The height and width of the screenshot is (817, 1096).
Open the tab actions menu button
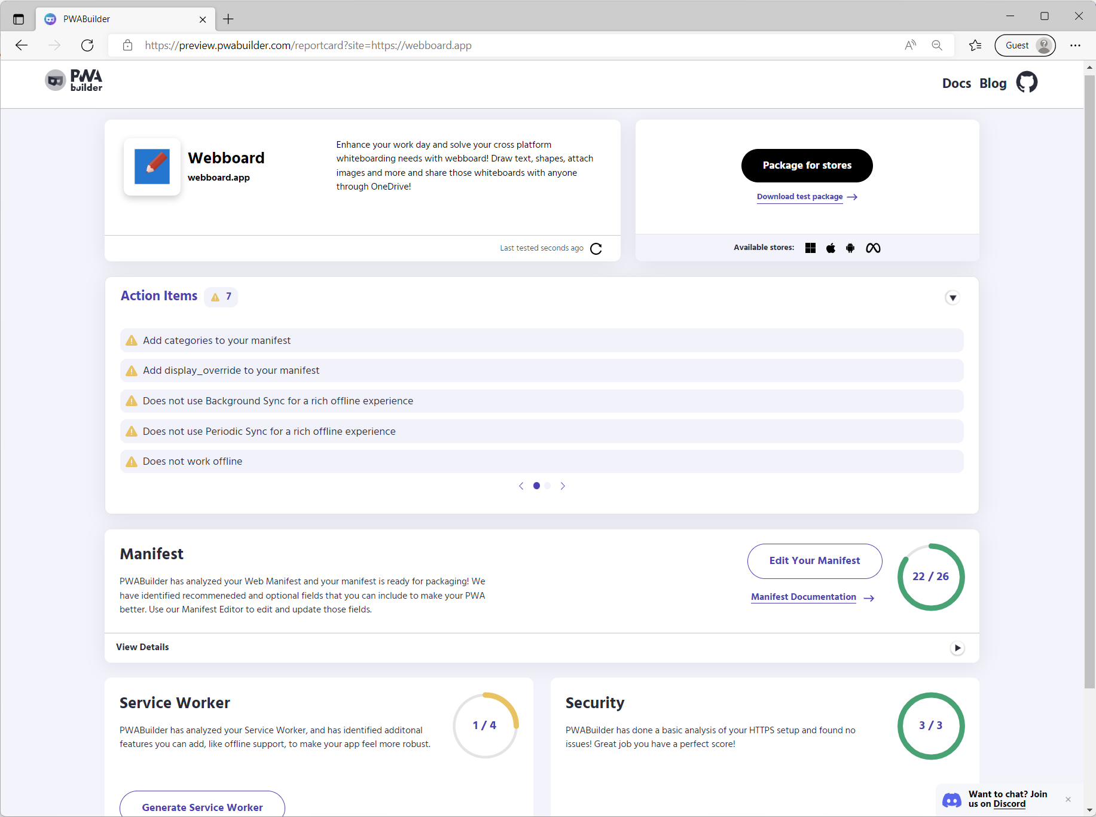19,19
